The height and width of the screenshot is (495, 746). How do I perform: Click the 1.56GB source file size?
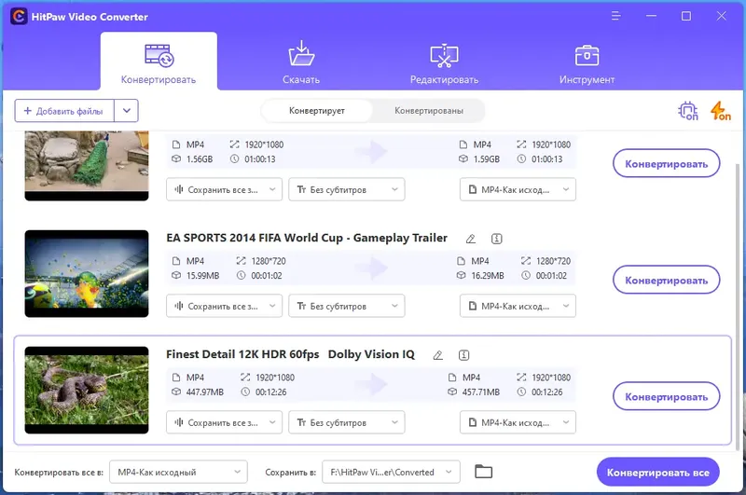200,159
